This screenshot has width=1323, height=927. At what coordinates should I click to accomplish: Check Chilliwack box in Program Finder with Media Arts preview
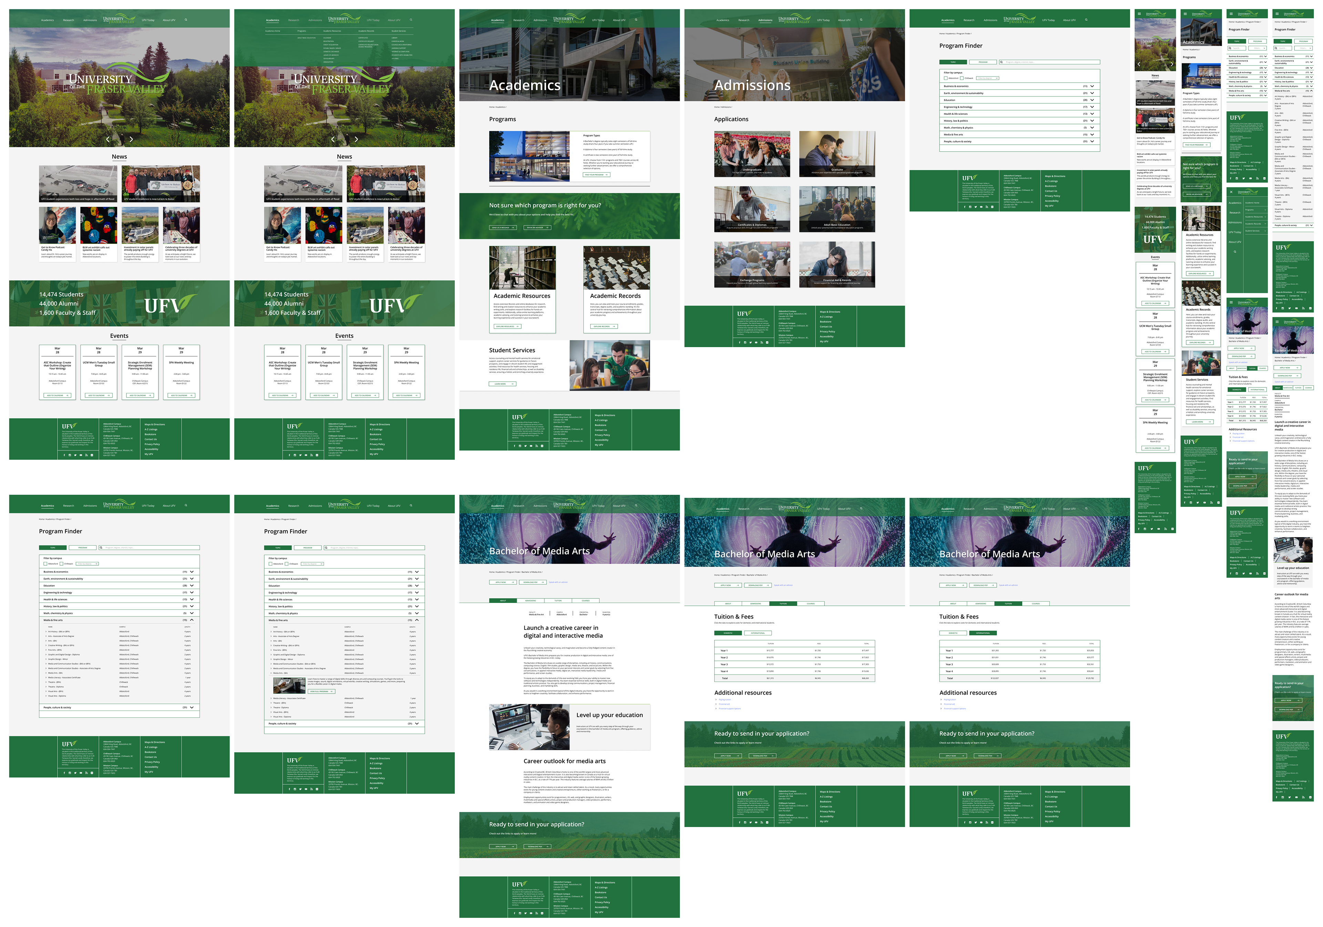[x=286, y=564]
